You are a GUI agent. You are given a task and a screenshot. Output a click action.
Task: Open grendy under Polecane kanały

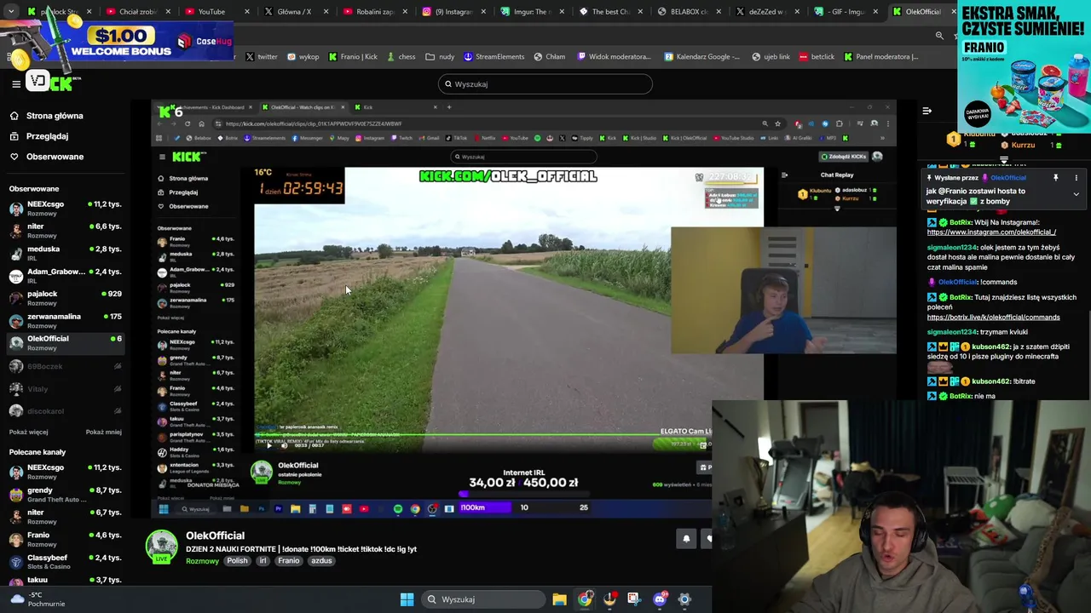[x=64, y=495]
